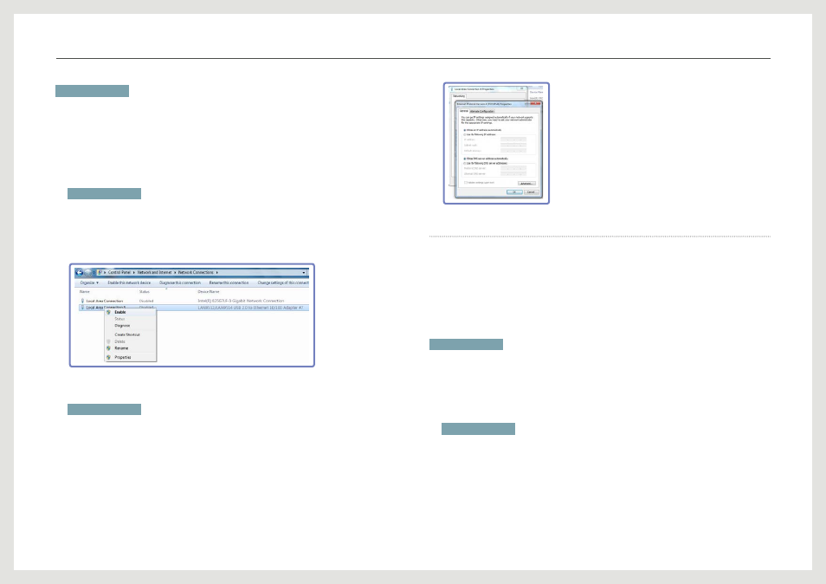Click the Preferred DNS server field
This screenshot has width=826, height=584.
tap(513, 168)
